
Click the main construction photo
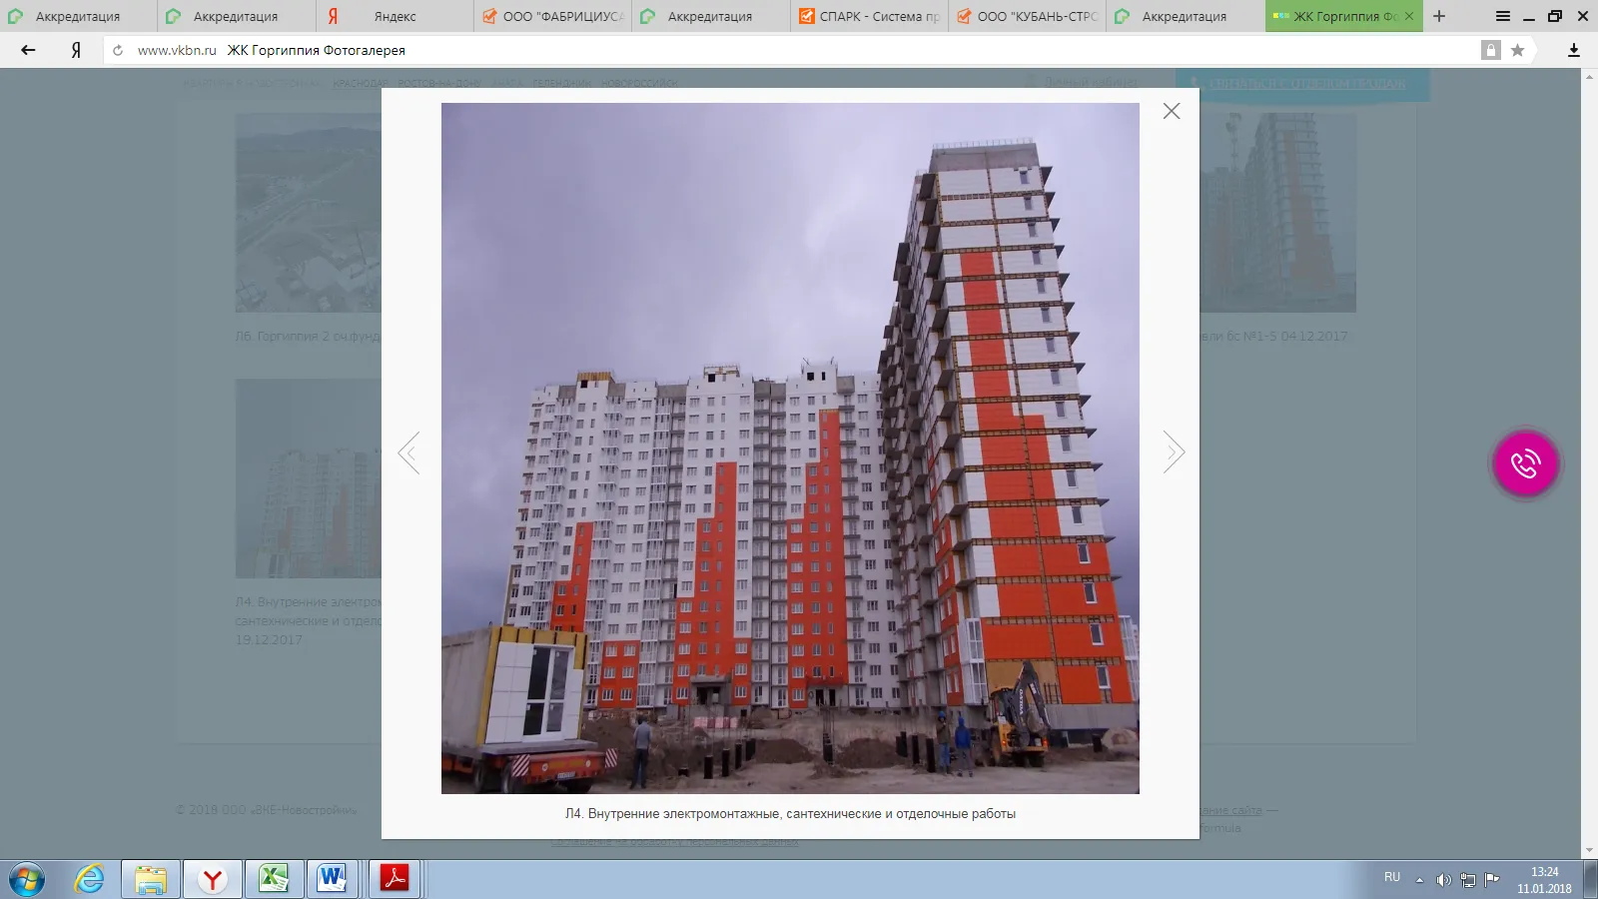click(x=790, y=448)
